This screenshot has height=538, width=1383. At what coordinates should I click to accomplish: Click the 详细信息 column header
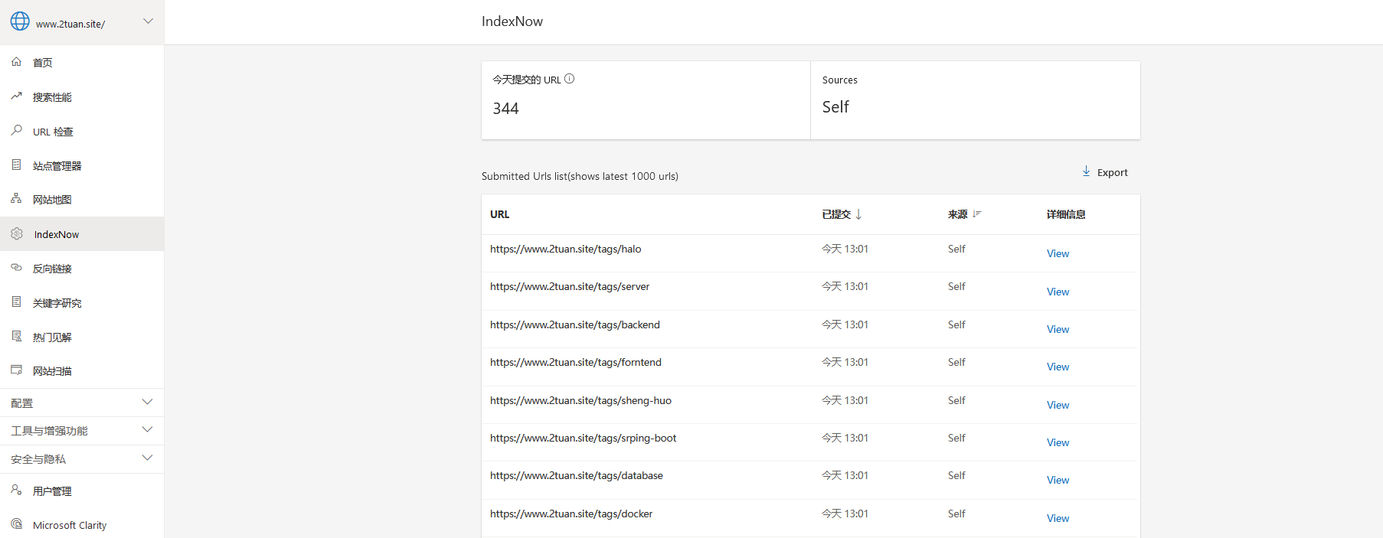point(1066,214)
